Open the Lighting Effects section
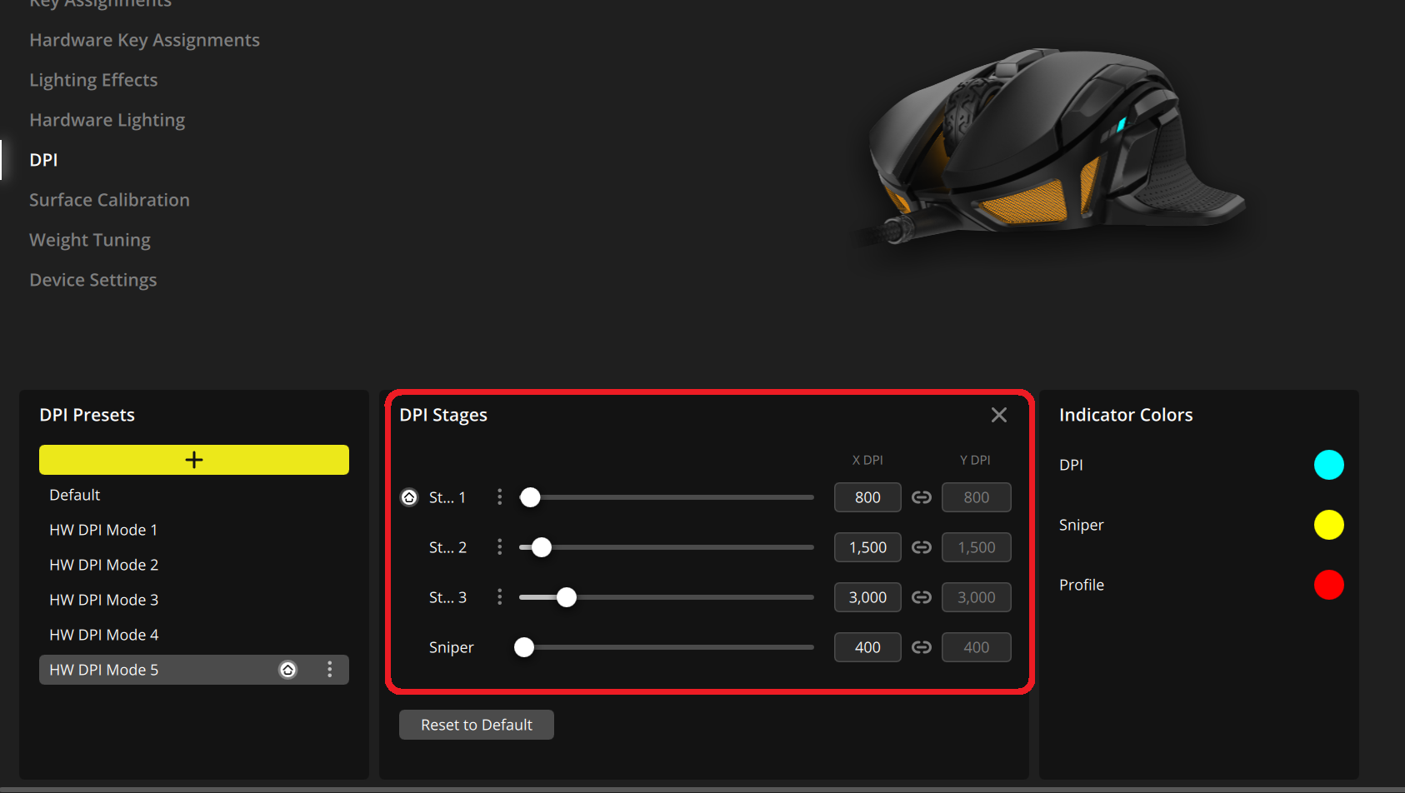 pyautogui.click(x=93, y=80)
